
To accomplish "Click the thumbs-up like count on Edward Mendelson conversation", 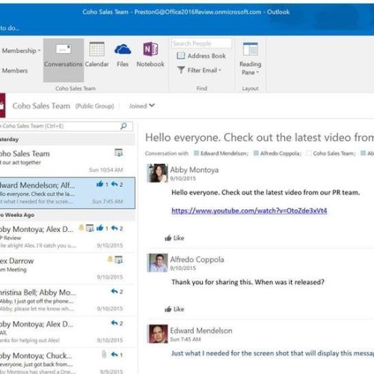I will 102,184.
